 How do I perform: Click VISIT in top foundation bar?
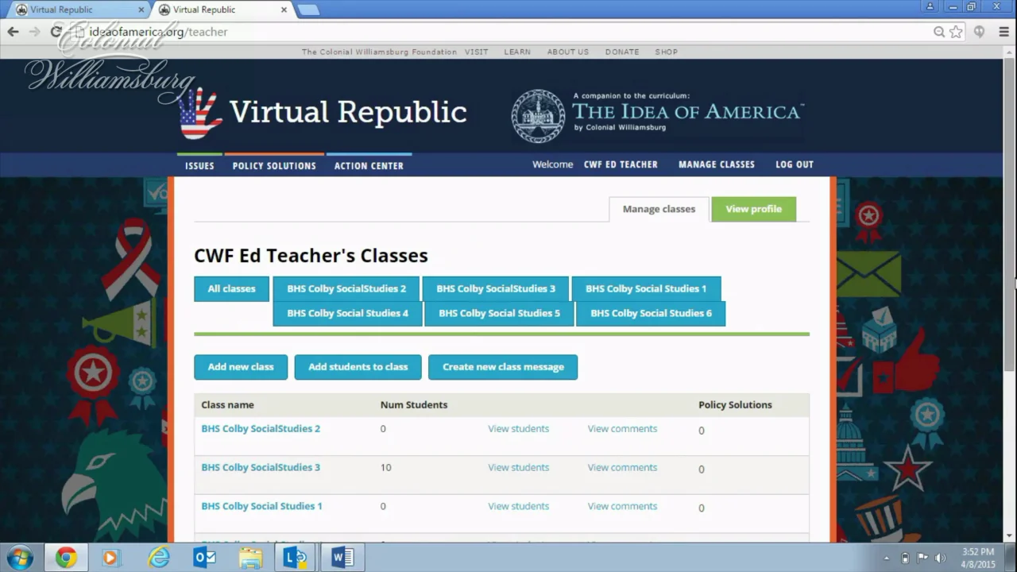coord(477,52)
